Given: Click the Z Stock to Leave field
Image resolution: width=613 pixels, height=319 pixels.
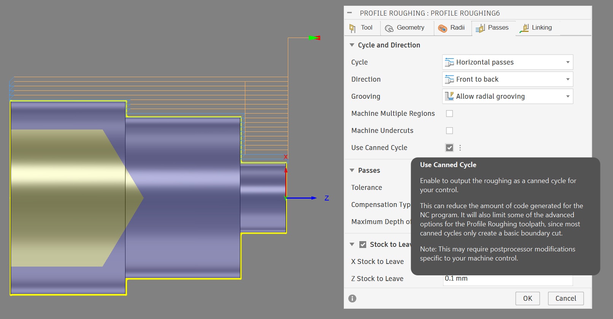Looking at the screenshot, I should 507,281.
